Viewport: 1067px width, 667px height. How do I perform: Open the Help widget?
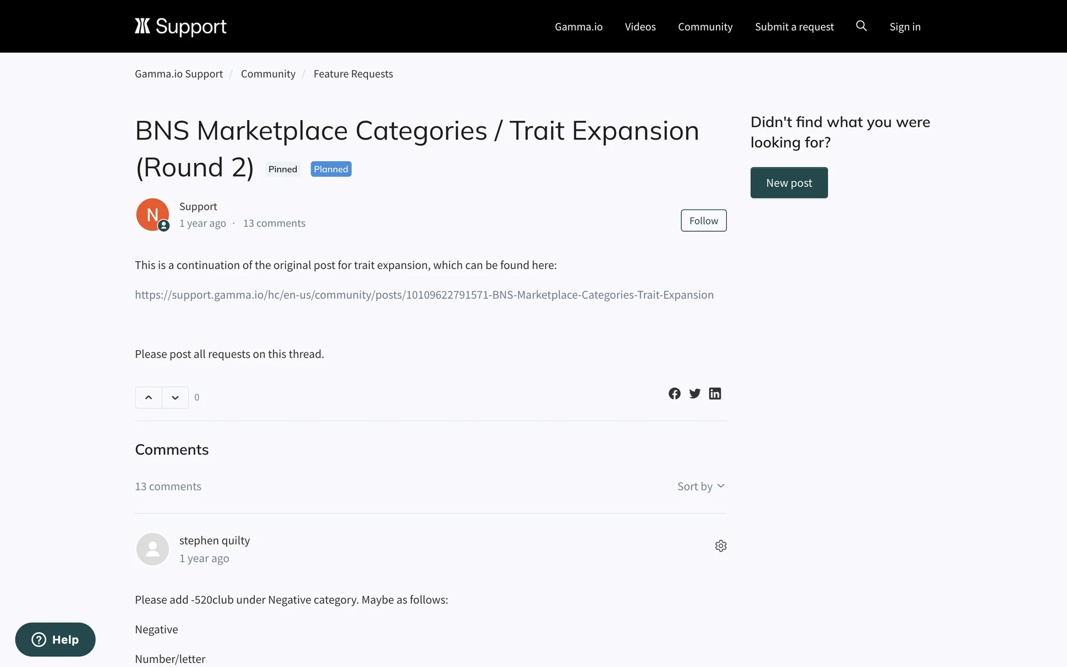coord(55,639)
